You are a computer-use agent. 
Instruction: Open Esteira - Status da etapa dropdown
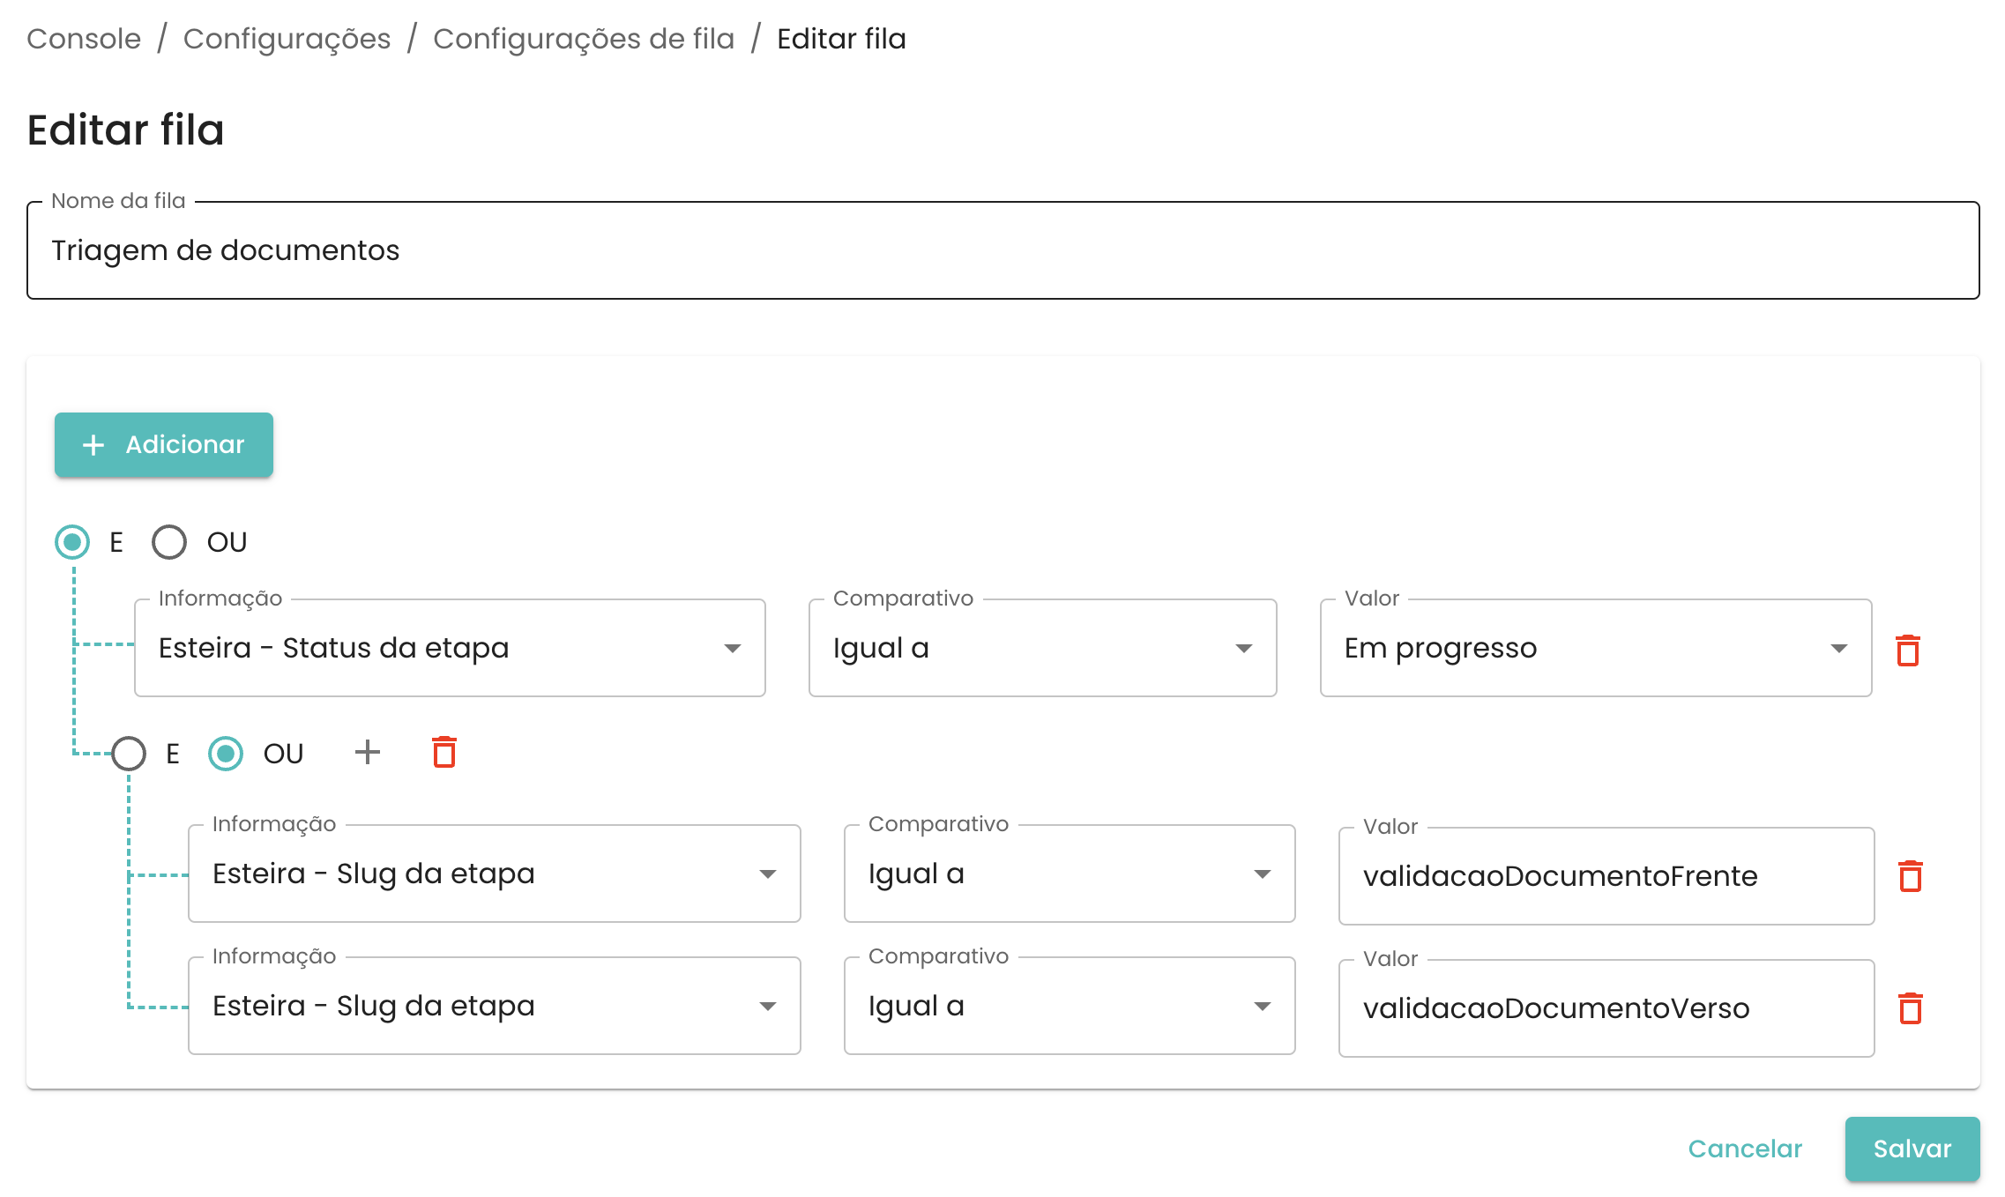(450, 649)
